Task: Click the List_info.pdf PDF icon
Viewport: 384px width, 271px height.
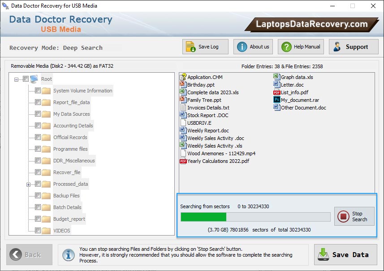Action: [276, 92]
